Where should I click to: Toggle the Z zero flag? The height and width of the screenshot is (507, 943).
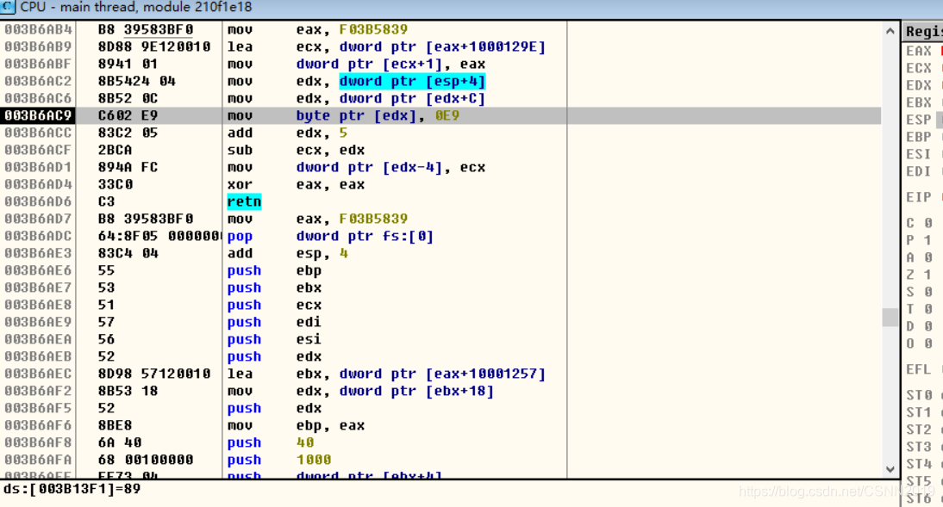[920, 275]
